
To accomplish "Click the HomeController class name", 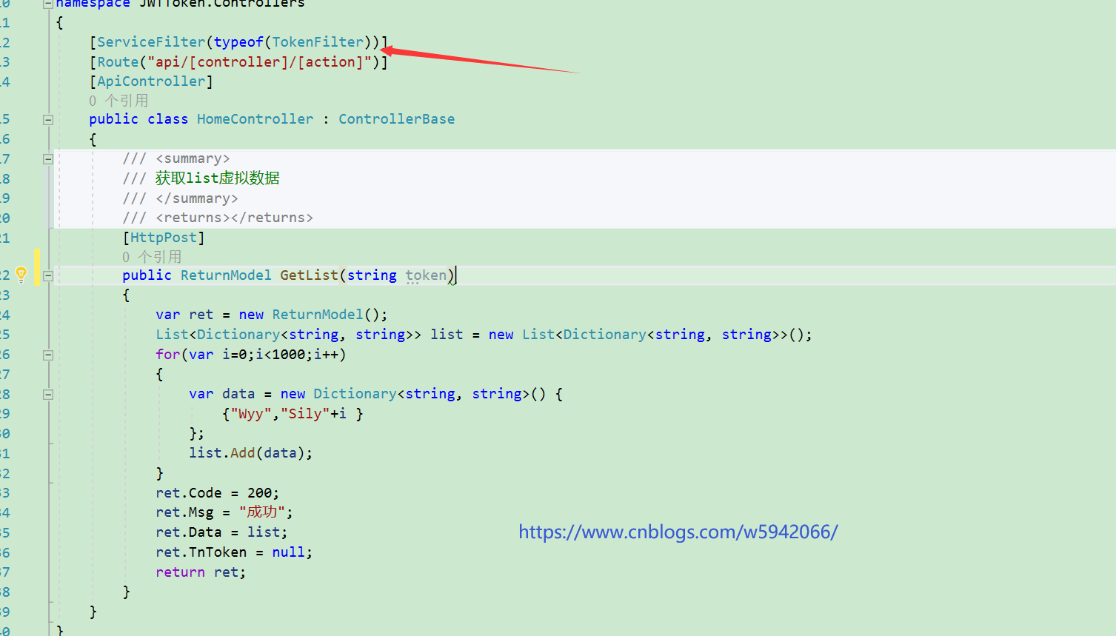I will (255, 119).
